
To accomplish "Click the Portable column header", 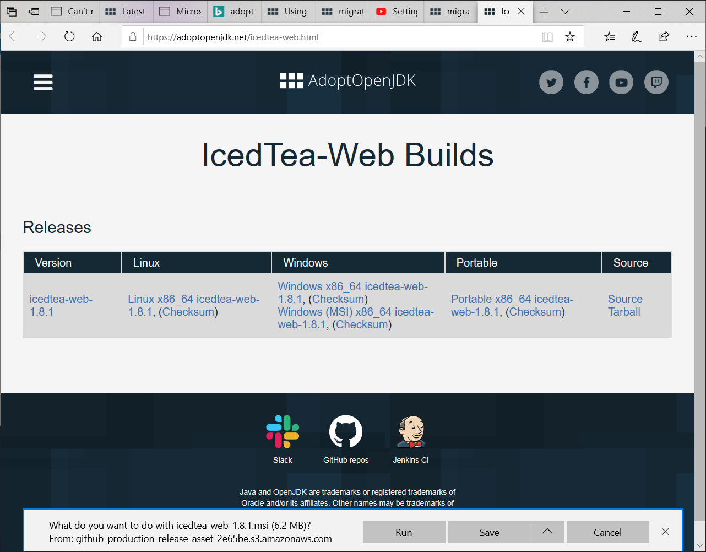I will click(523, 263).
